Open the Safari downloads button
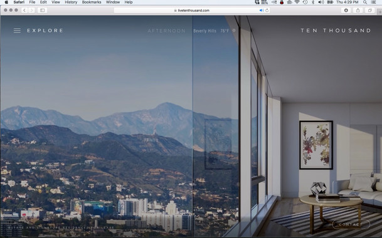382x238 pixels. click(346, 10)
